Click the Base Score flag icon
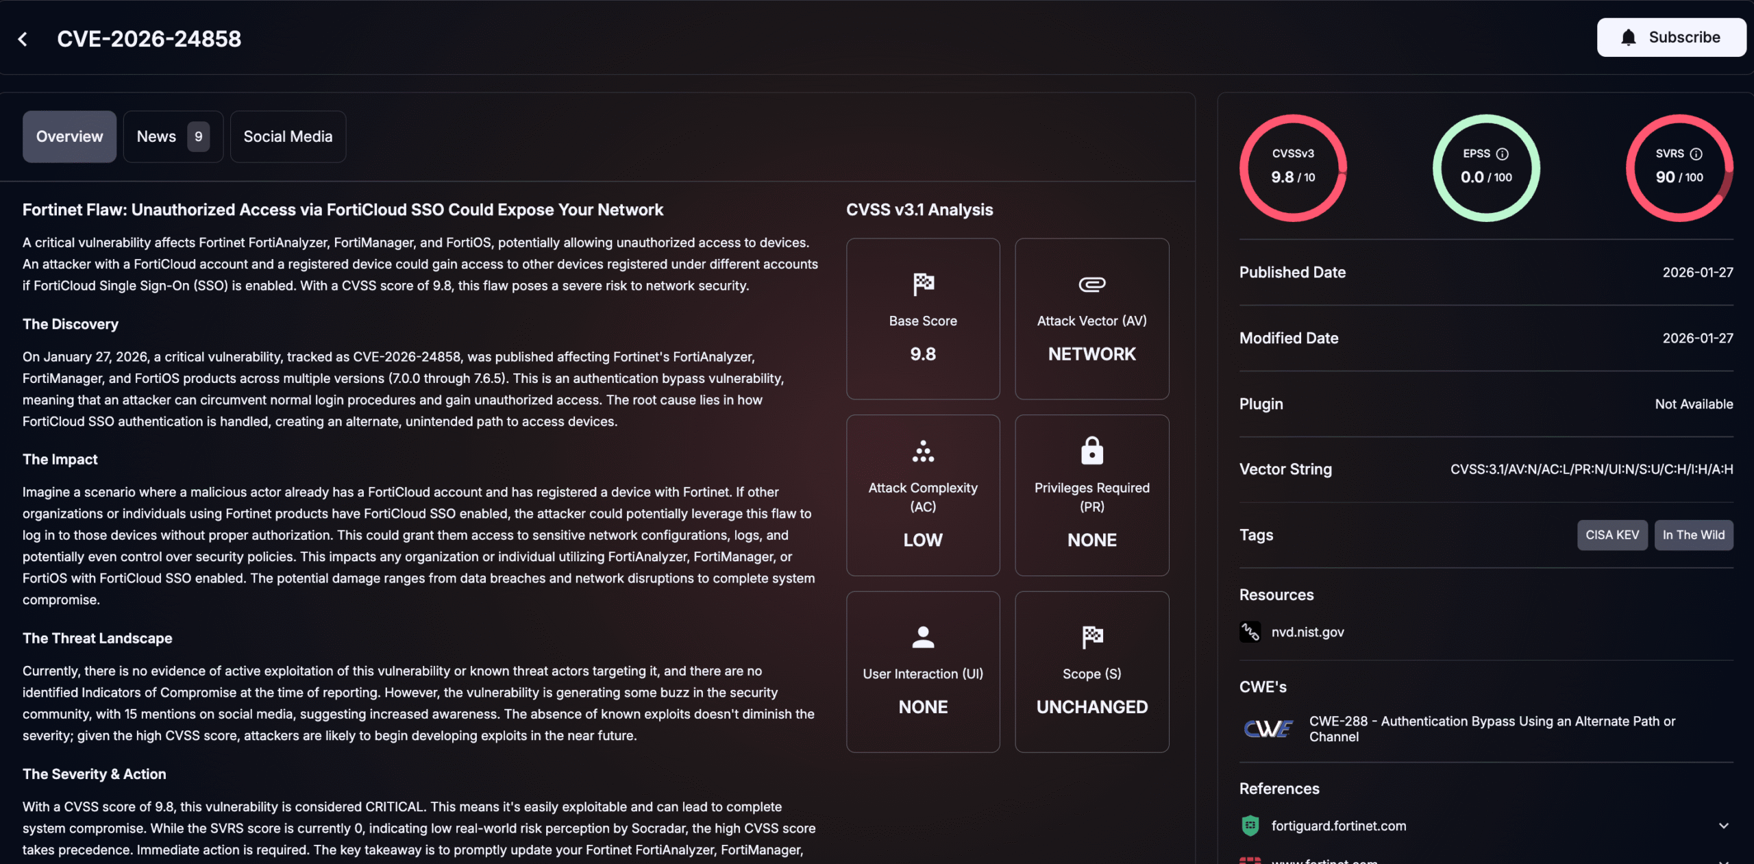 pyautogui.click(x=923, y=284)
